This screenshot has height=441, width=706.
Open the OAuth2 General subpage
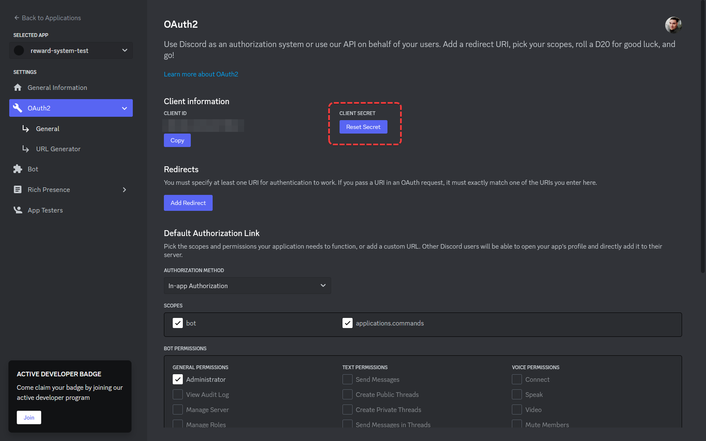point(47,129)
